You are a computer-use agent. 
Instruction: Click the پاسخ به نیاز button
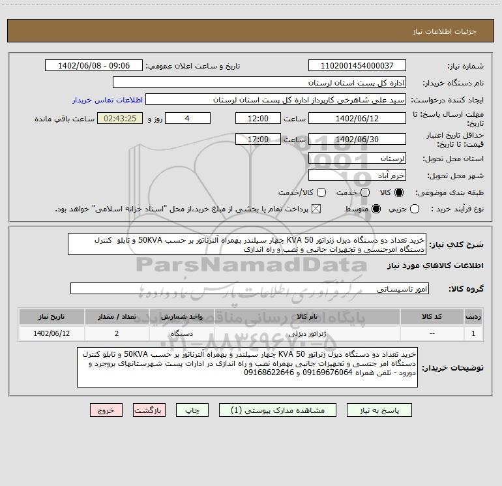click(x=379, y=410)
